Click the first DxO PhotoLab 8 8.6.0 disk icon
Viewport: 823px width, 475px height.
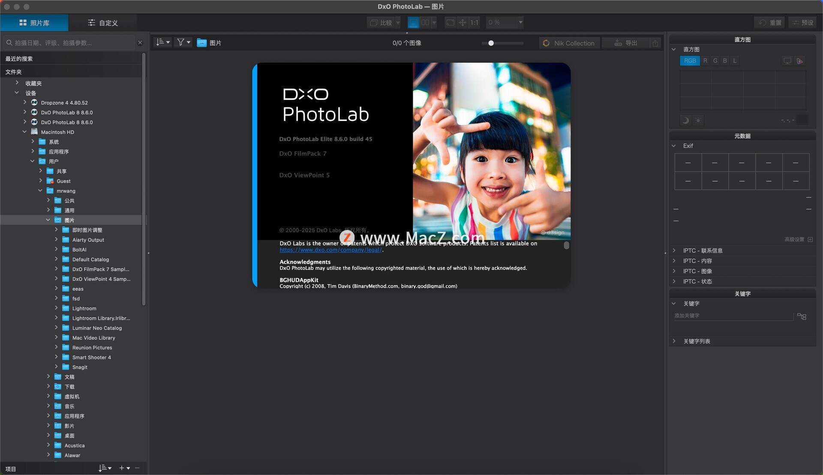point(34,112)
